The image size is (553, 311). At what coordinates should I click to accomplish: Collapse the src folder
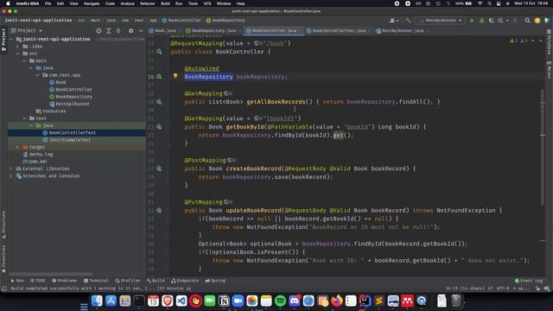[17, 54]
